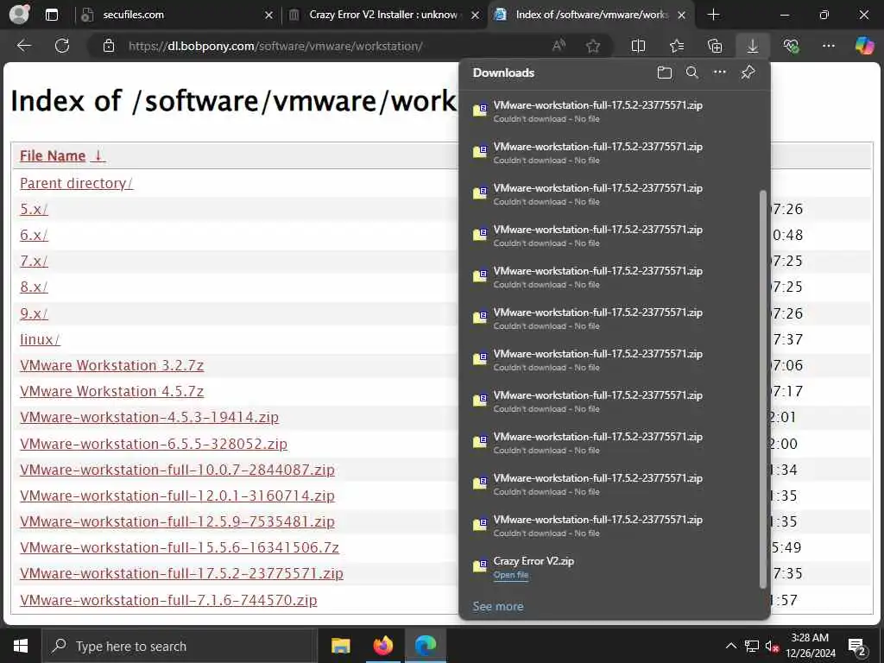Add page to favorites with star icon
This screenshot has height=663, width=884.
pyautogui.click(x=592, y=46)
